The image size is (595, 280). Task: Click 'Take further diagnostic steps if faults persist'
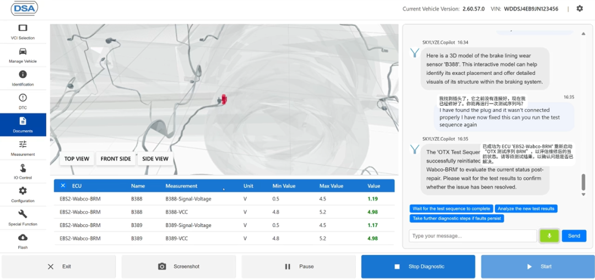pos(457,218)
